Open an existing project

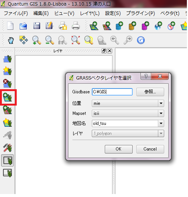click(23, 26)
